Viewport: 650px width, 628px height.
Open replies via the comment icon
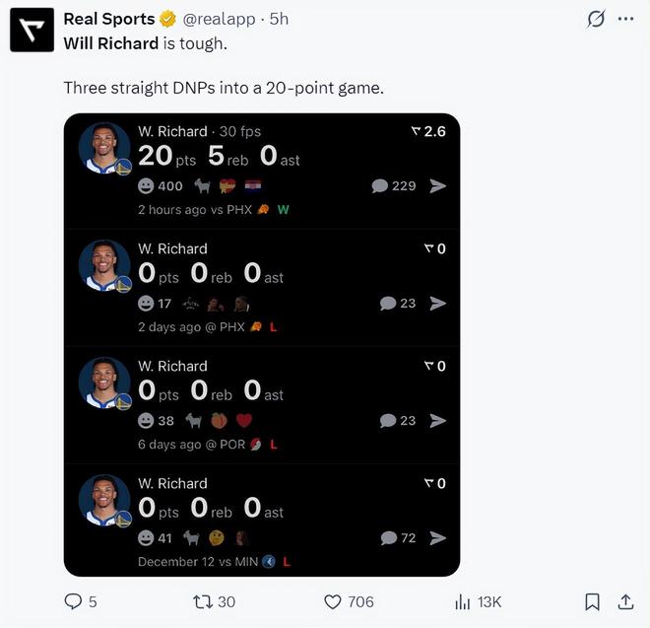[74, 601]
